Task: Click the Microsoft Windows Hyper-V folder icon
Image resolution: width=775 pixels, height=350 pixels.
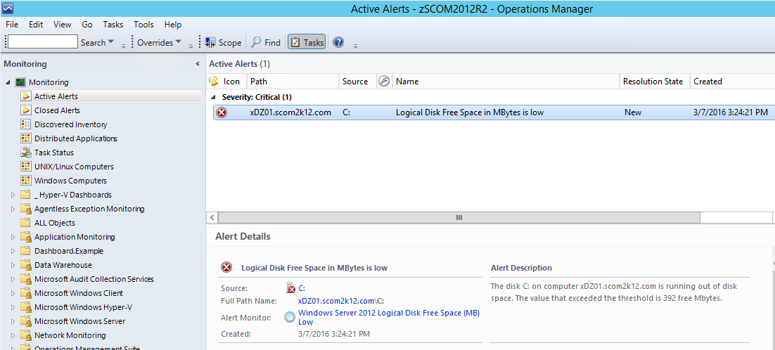Action: (x=26, y=307)
